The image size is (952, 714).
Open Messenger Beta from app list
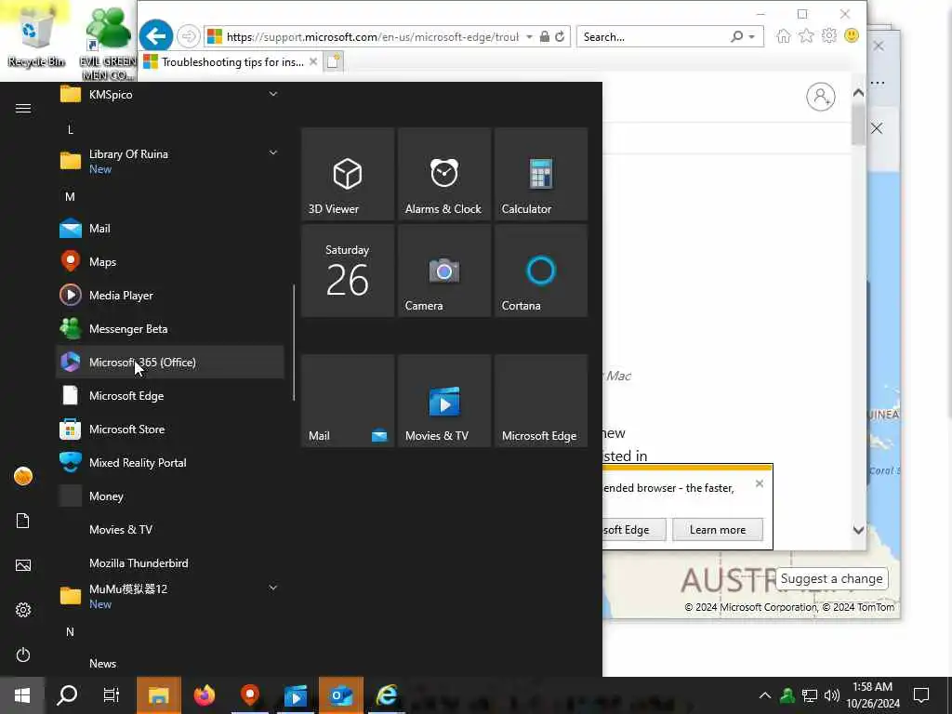[169, 328]
